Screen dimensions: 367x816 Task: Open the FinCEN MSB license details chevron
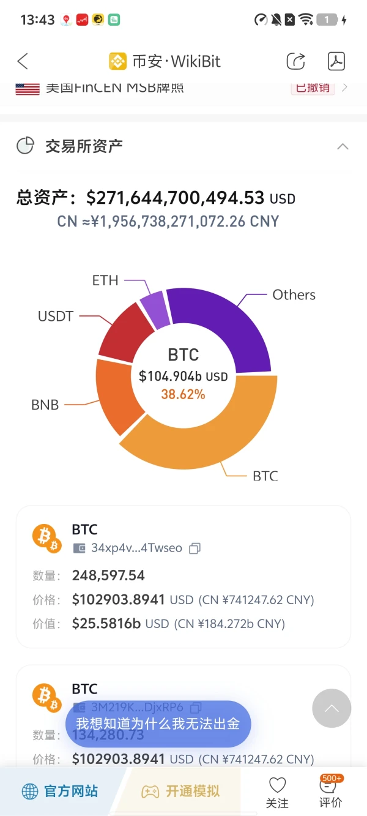coord(345,88)
